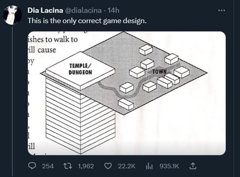Open Dia Lacina's profile picture
Screen dimensions: 240x177
(x=12, y=14)
